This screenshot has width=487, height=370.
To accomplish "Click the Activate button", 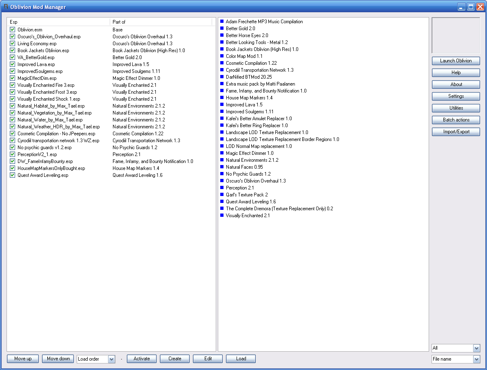I will [142, 359].
